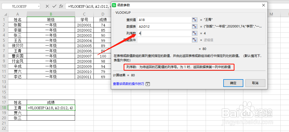Click cell containing 曹庆国
The width and height of the screenshot is (289, 132).
[17, 56]
